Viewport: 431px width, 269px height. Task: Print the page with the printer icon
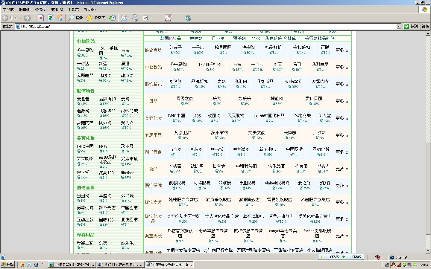point(136,18)
